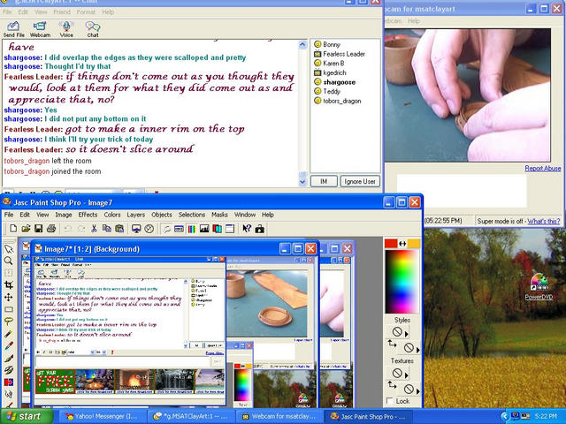
Task: Switch to Yahoo! Messenger taskbar button
Action: (103, 416)
